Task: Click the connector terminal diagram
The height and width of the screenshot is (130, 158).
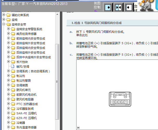Action: 120,99
